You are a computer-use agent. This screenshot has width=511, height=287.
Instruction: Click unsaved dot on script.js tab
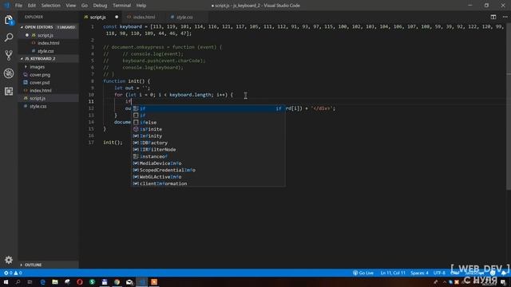(x=117, y=17)
